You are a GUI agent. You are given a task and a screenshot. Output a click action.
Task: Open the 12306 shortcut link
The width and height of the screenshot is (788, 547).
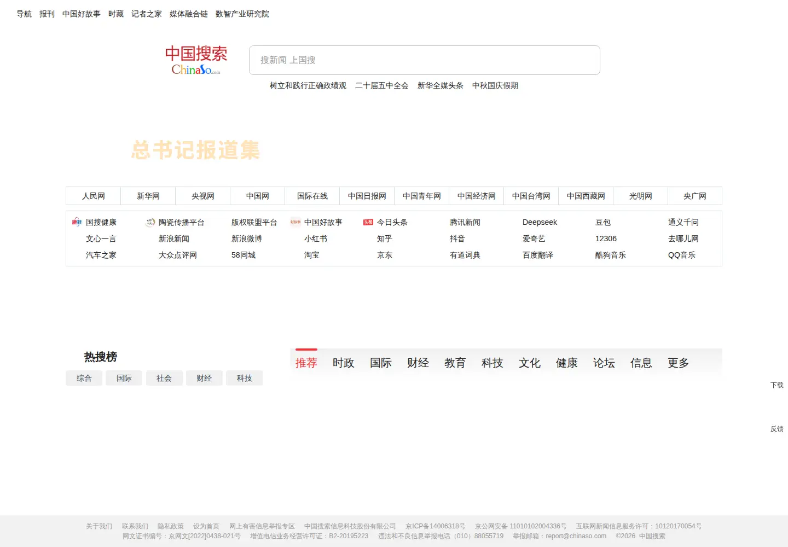point(606,238)
